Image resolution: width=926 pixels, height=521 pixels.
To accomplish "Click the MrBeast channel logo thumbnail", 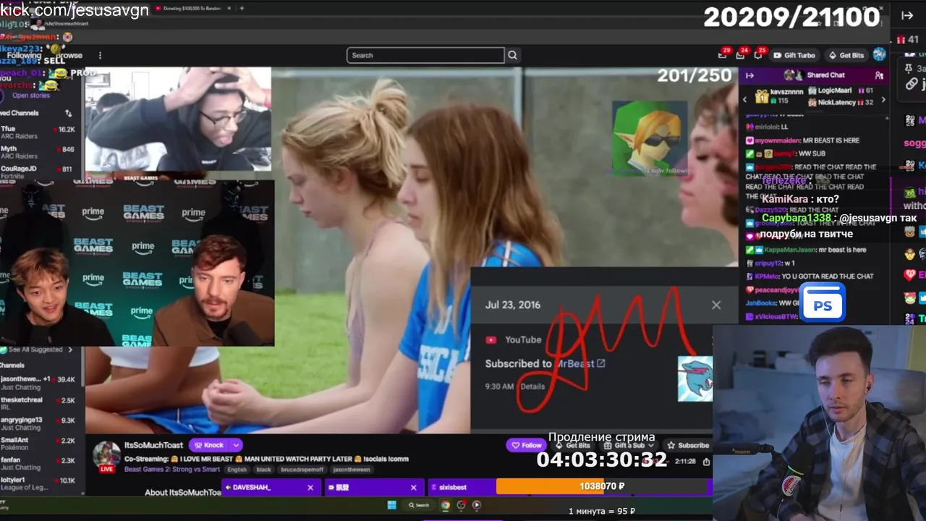I will pos(695,379).
